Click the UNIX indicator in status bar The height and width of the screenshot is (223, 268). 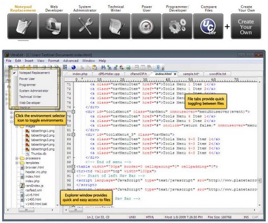pos(132,217)
